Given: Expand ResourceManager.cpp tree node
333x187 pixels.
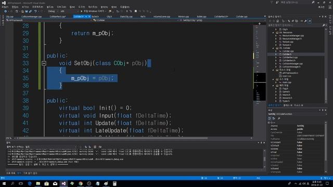Looking at the screenshot, I should (x=276, y=36).
